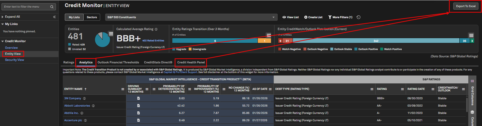
Task: Click the Outlook Positive bar segment 35
Action: coord(464,41)
